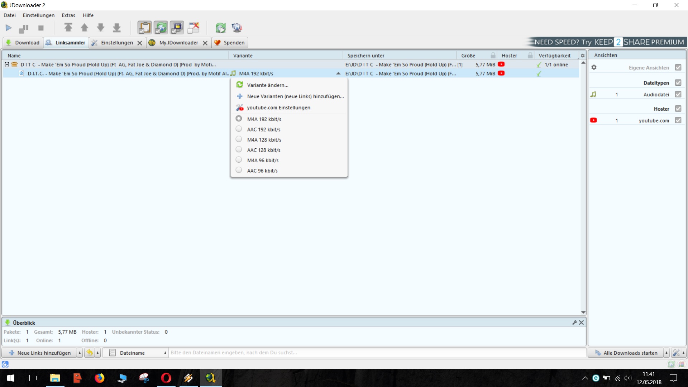Click the reconnect now toolbar icon
The height and width of the screenshot is (387, 688).
[220, 28]
